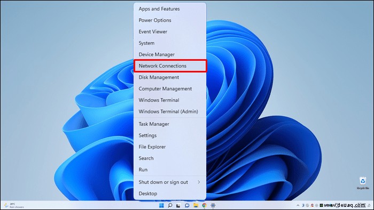Launch Device Manager from the menu
The image size is (374, 210).
(x=170, y=54)
